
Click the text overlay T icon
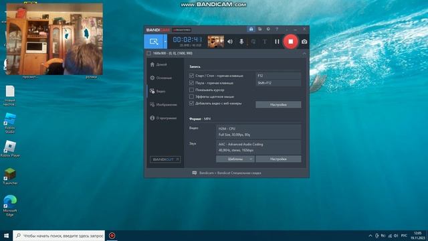pyautogui.click(x=265, y=42)
